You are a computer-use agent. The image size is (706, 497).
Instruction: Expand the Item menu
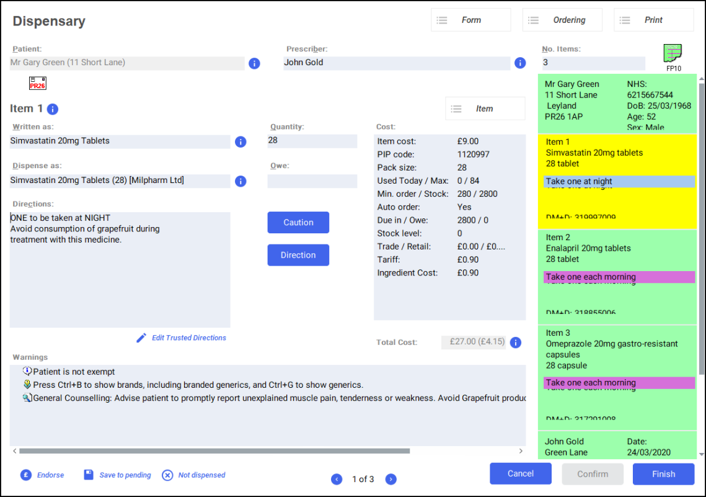(x=485, y=109)
